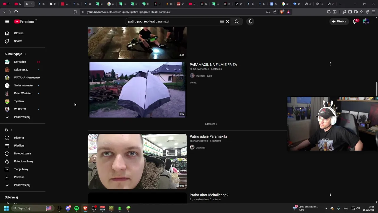Click the Brave Rewards triangle icon
This screenshot has width=378, height=213.
click(x=288, y=12)
